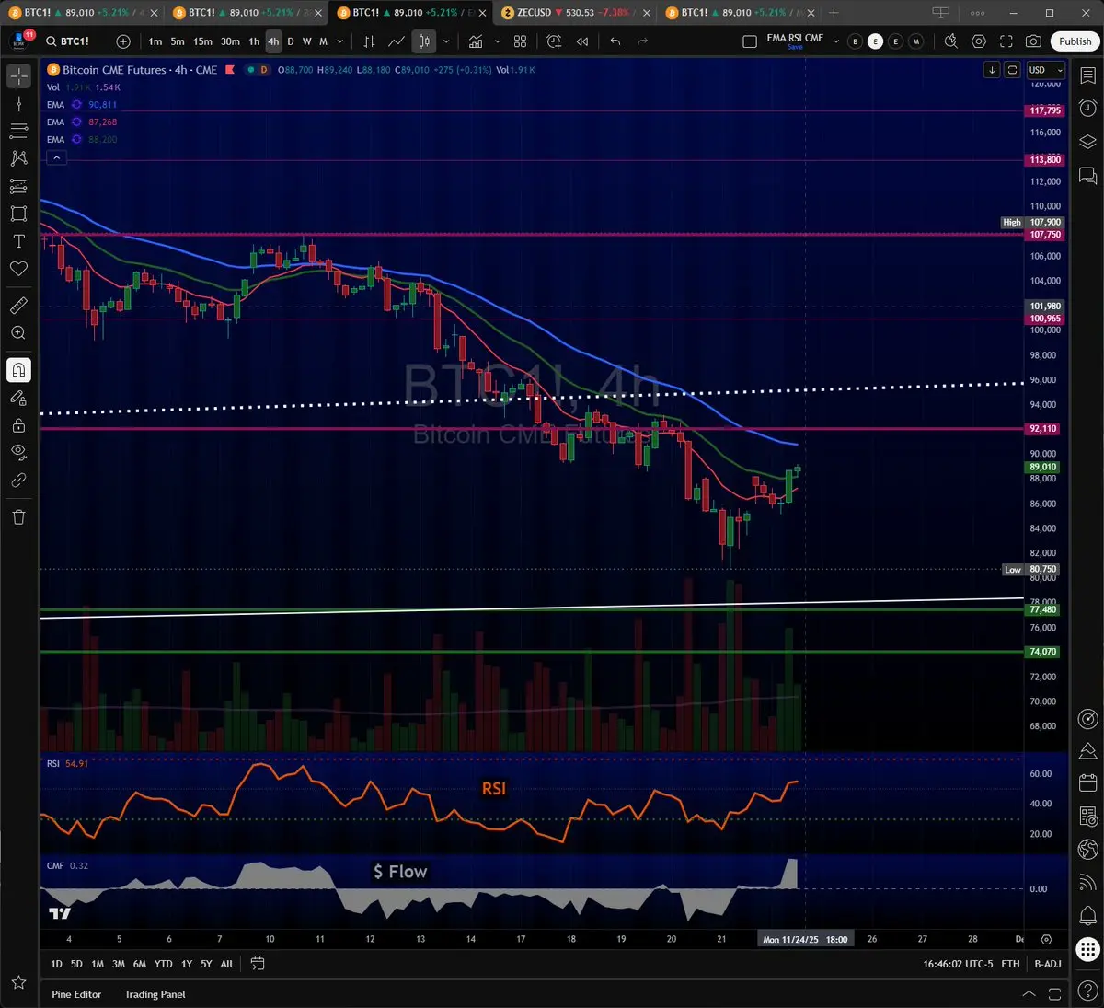Screen dimensions: 1104x1008
Task: Open the object tree layers panel
Action: pos(1087,142)
